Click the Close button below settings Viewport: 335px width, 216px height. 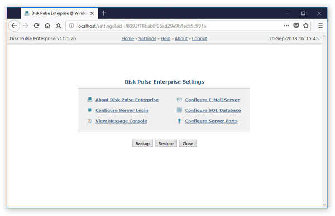click(188, 144)
